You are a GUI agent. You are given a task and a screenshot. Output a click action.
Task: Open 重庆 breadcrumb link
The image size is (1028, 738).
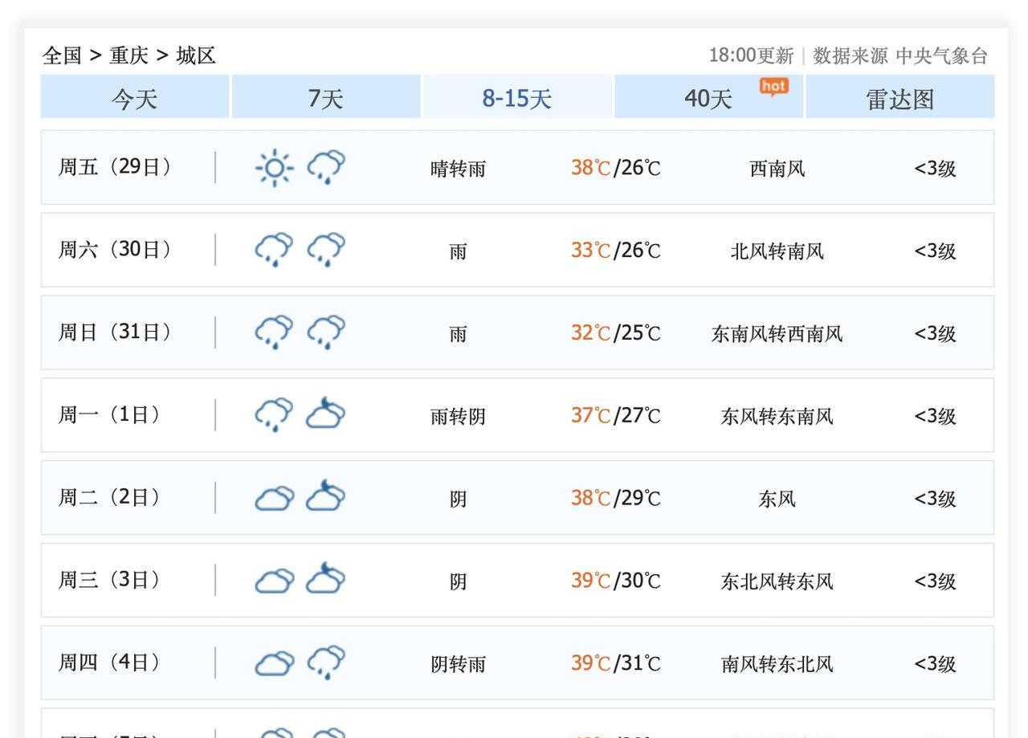coord(128,55)
